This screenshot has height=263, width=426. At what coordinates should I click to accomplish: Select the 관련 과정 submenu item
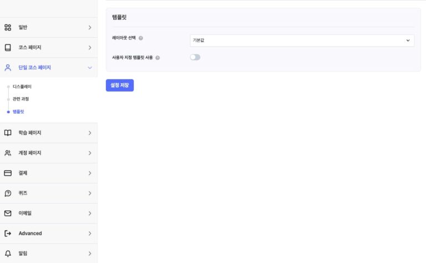[x=21, y=99]
